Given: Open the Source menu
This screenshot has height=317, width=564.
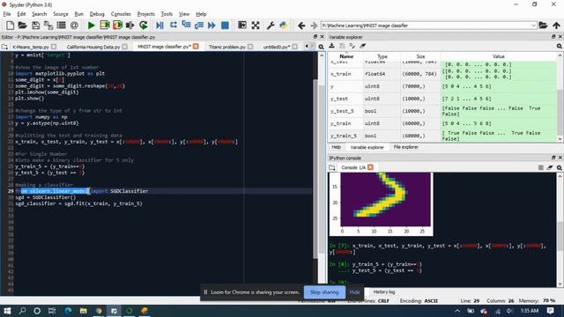Looking at the screenshot, I should tap(61, 14).
